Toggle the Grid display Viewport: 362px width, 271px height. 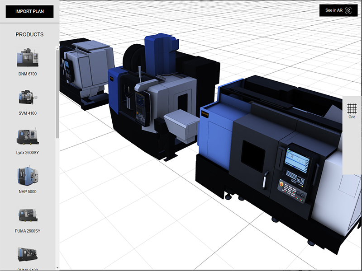coord(352,111)
